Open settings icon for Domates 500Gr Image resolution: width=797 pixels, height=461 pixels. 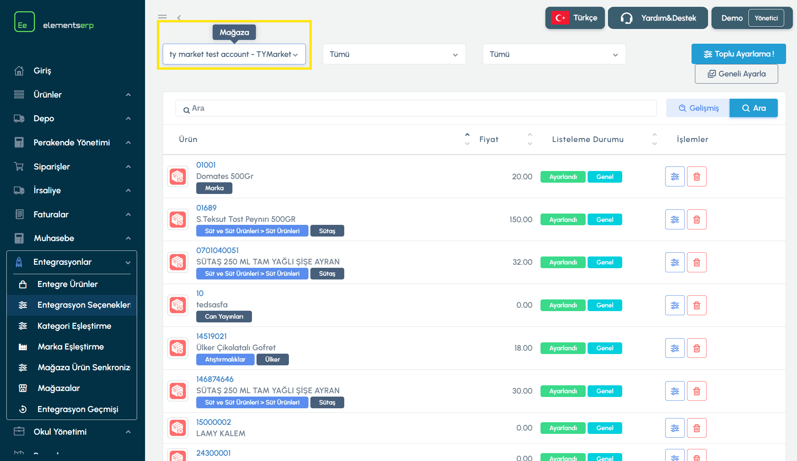pyautogui.click(x=675, y=177)
